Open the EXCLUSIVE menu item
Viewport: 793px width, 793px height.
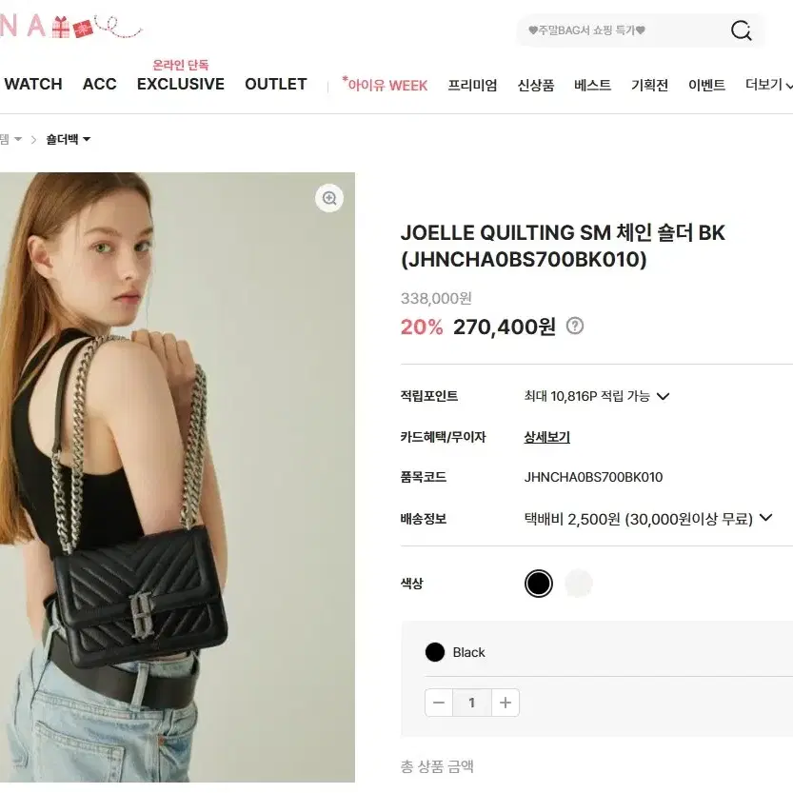click(181, 84)
